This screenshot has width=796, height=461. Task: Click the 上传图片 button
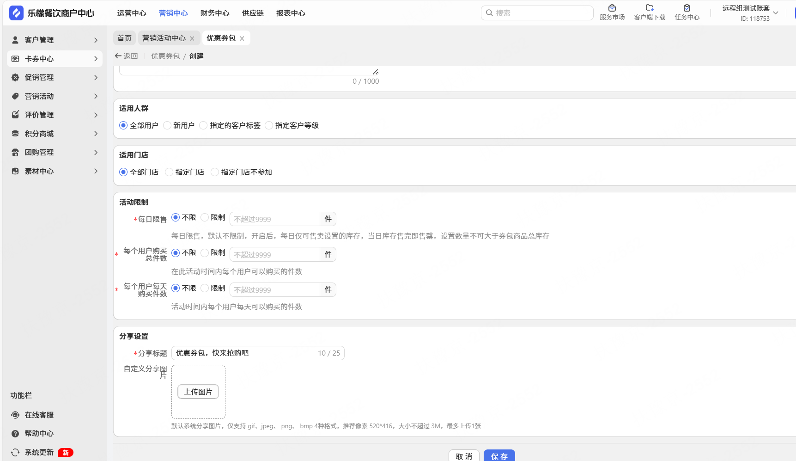coord(198,392)
